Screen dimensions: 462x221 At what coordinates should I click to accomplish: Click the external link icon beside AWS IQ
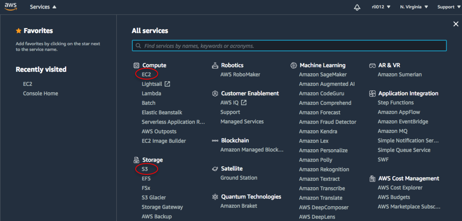click(244, 103)
